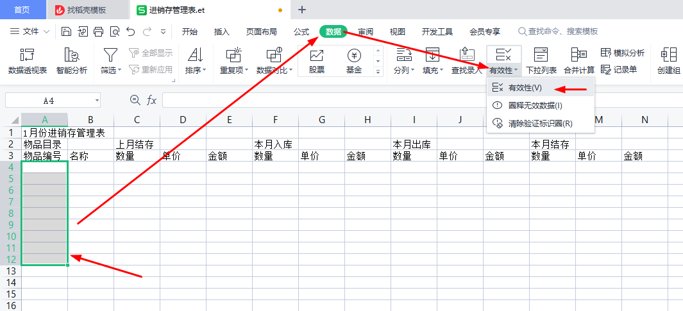Click the fx insert function icon
Image resolution: width=683 pixels, height=311 pixels.
click(x=151, y=101)
